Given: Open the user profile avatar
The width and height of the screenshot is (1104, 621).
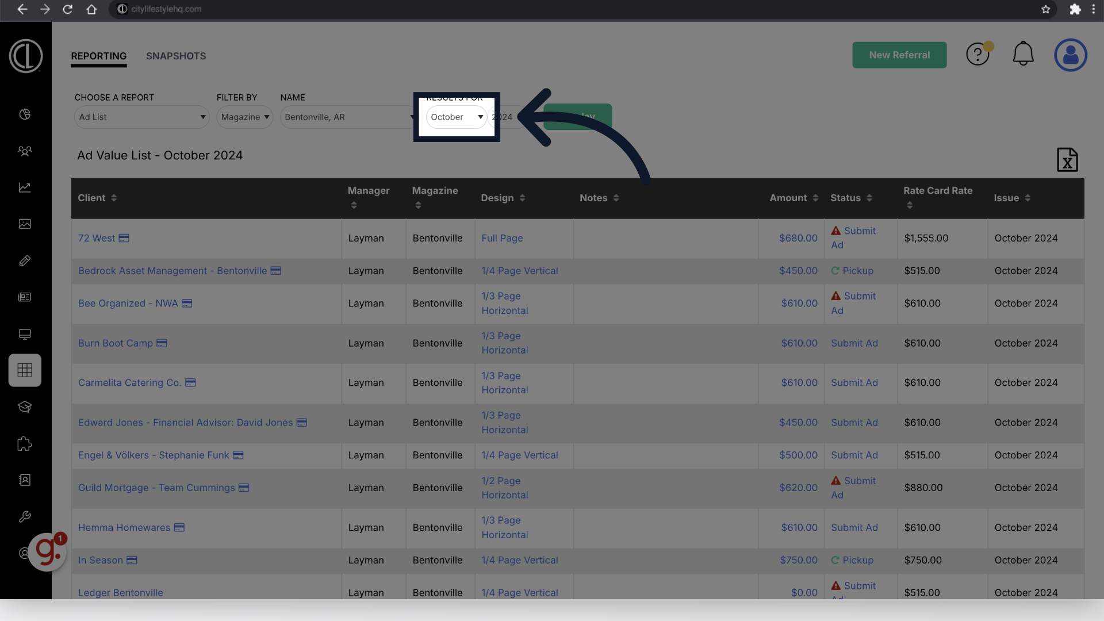Looking at the screenshot, I should [1071, 55].
